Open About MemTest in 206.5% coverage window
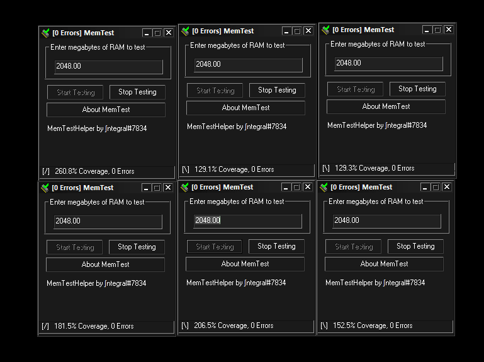The width and height of the screenshot is (484, 362). 245,264
